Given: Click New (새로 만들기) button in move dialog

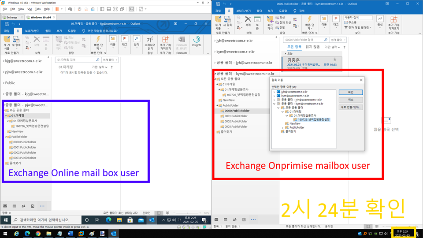Looking at the screenshot, I should (351, 108).
